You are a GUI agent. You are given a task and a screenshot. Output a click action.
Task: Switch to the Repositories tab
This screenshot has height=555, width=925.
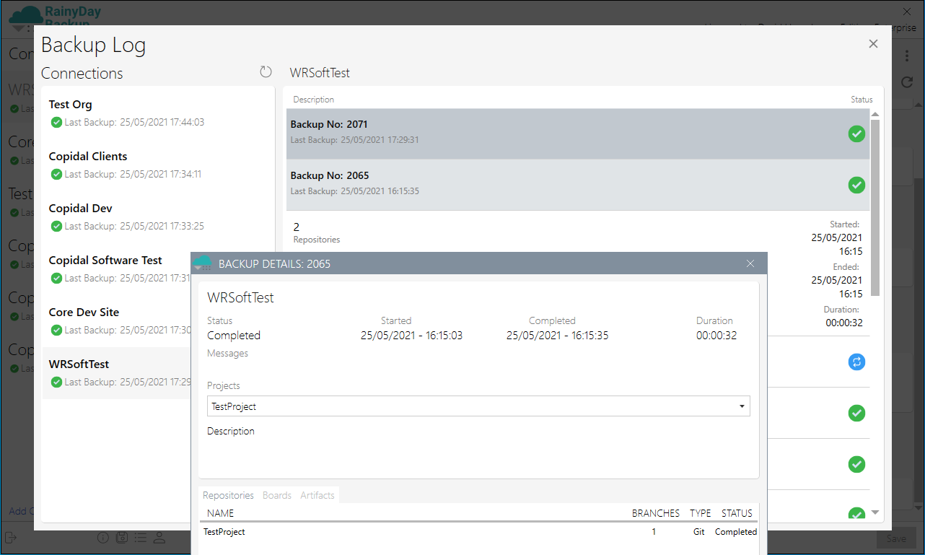point(228,495)
